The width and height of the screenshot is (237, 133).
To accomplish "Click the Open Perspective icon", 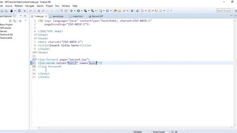I will pos(236,11).
